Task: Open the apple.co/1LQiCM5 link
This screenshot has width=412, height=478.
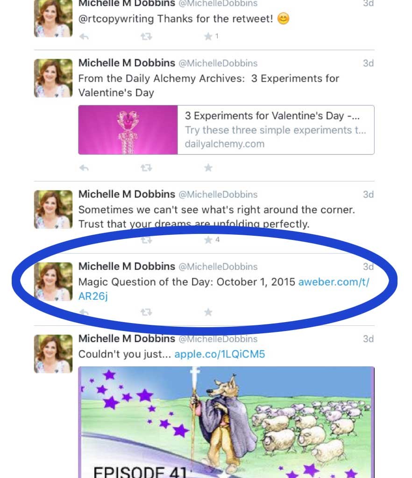Action: [x=220, y=354]
